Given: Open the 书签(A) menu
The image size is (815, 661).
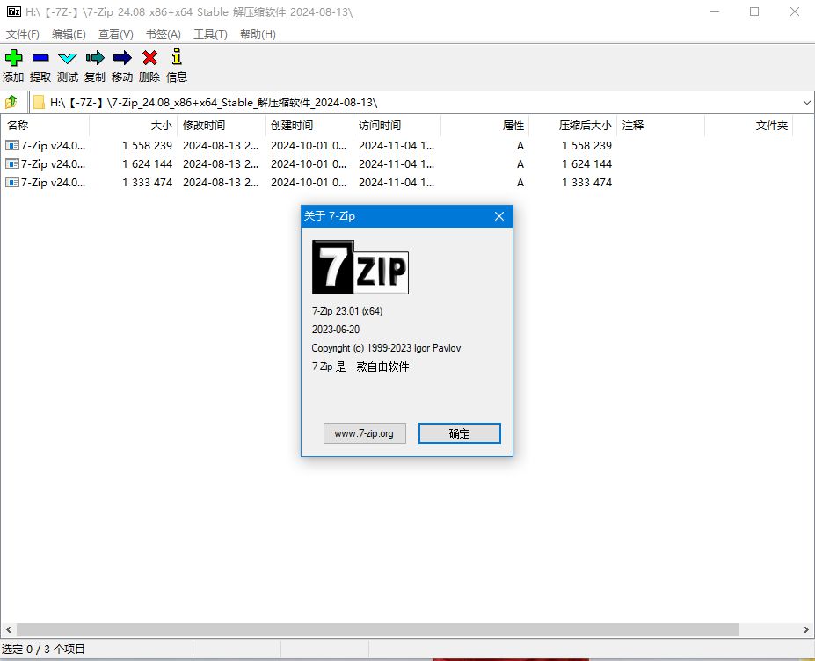Looking at the screenshot, I should pyautogui.click(x=164, y=34).
